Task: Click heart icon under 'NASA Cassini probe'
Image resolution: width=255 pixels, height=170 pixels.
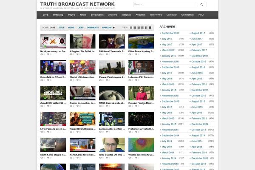Action: 107,106
